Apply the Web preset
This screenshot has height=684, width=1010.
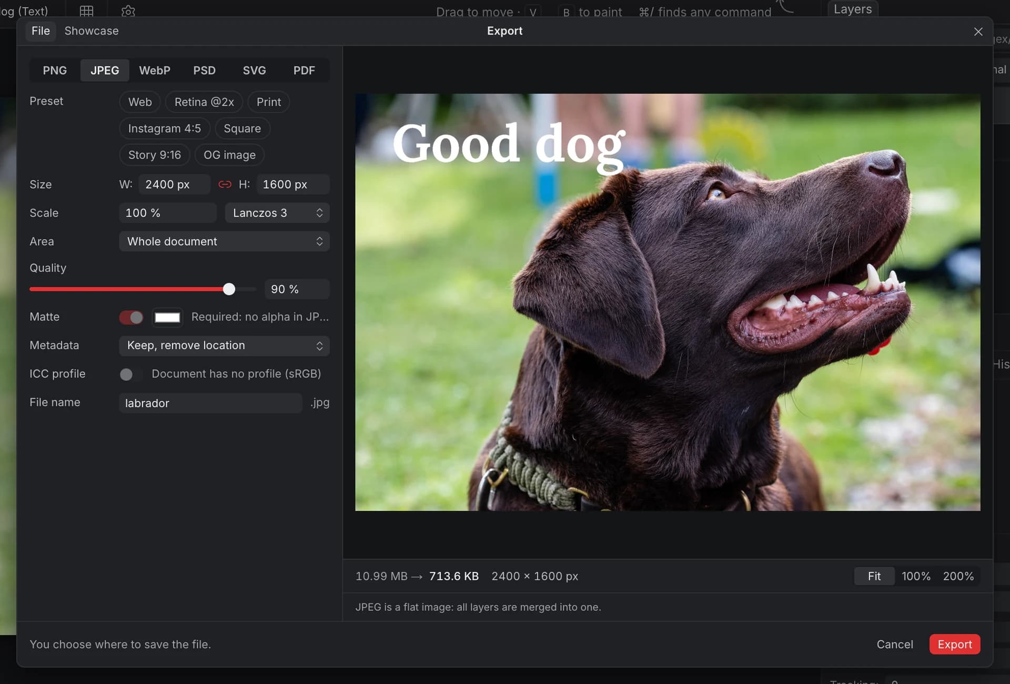tap(140, 102)
